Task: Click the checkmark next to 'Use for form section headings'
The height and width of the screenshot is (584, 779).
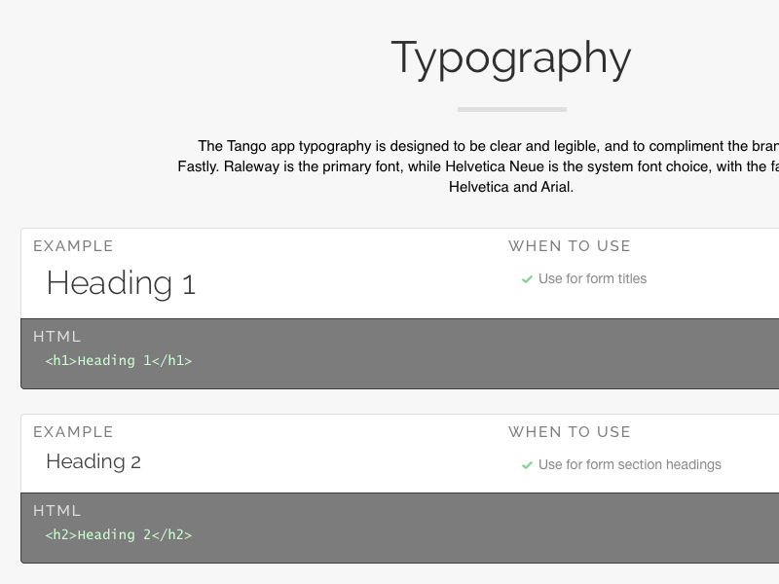Action: (527, 465)
